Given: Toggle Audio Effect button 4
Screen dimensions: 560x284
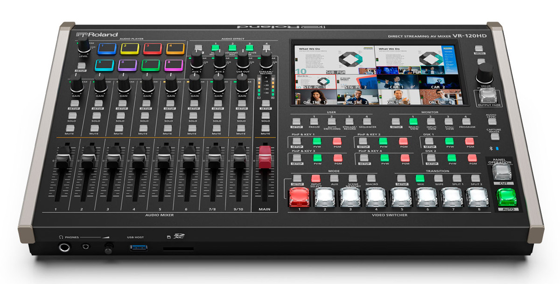Looking at the screenshot, I should (x=266, y=47).
